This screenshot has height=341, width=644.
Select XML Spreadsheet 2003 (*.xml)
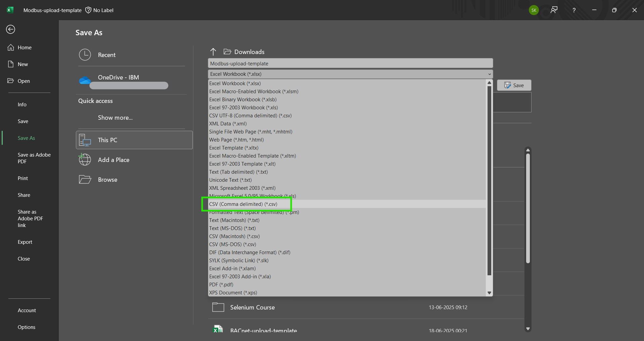pos(347,188)
